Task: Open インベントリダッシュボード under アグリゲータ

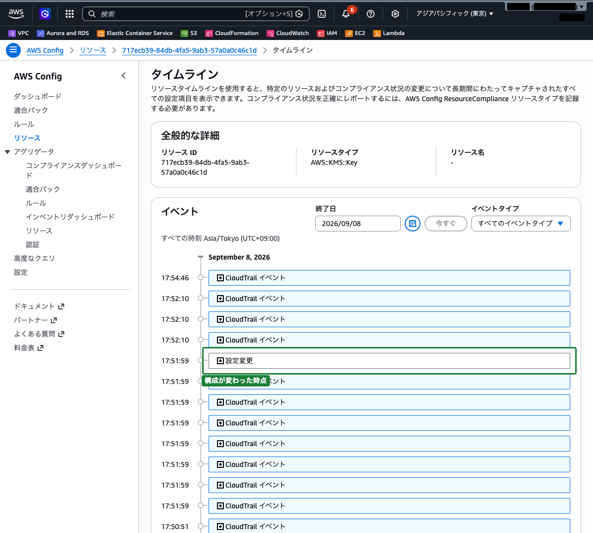Action: (x=70, y=217)
